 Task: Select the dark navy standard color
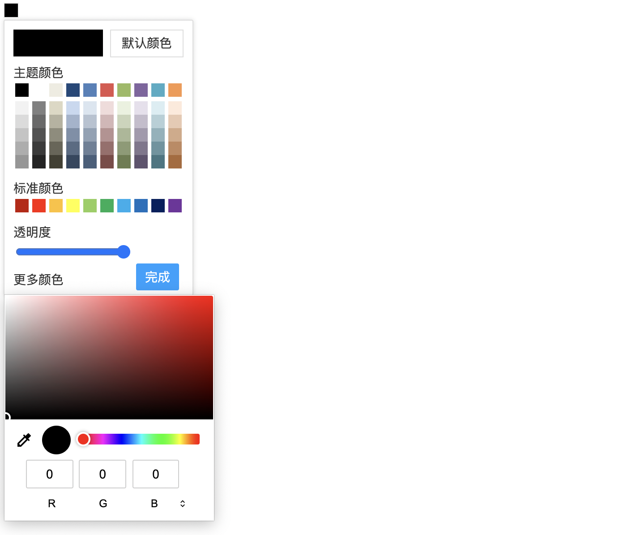point(158,206)
